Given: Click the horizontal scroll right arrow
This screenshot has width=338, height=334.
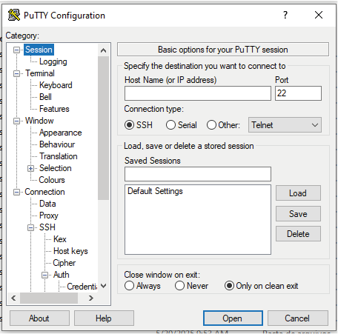Looking at the screenshot, I should click(91, 298).
